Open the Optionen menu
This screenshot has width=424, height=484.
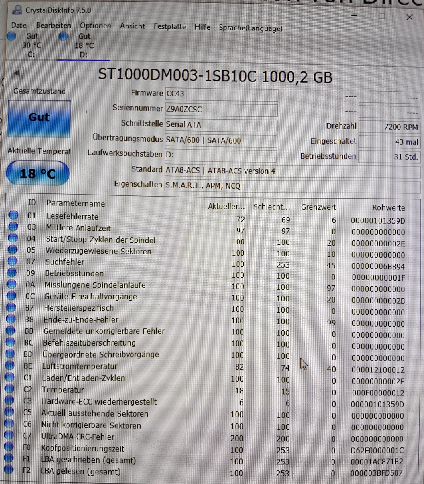[96, 26]
